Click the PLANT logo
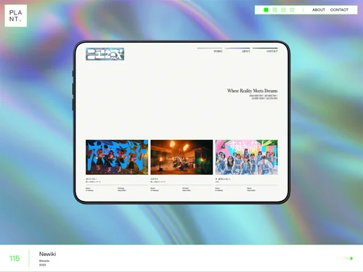This screenshot has width=363, height=272. [x=16, y=16]
